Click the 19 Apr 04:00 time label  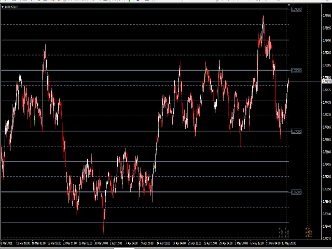click(179, 243)
